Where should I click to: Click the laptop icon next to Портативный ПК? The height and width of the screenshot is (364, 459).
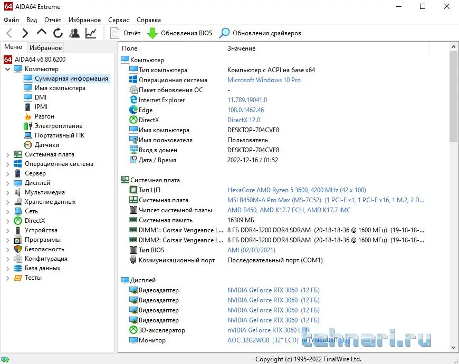pos(28,135)
